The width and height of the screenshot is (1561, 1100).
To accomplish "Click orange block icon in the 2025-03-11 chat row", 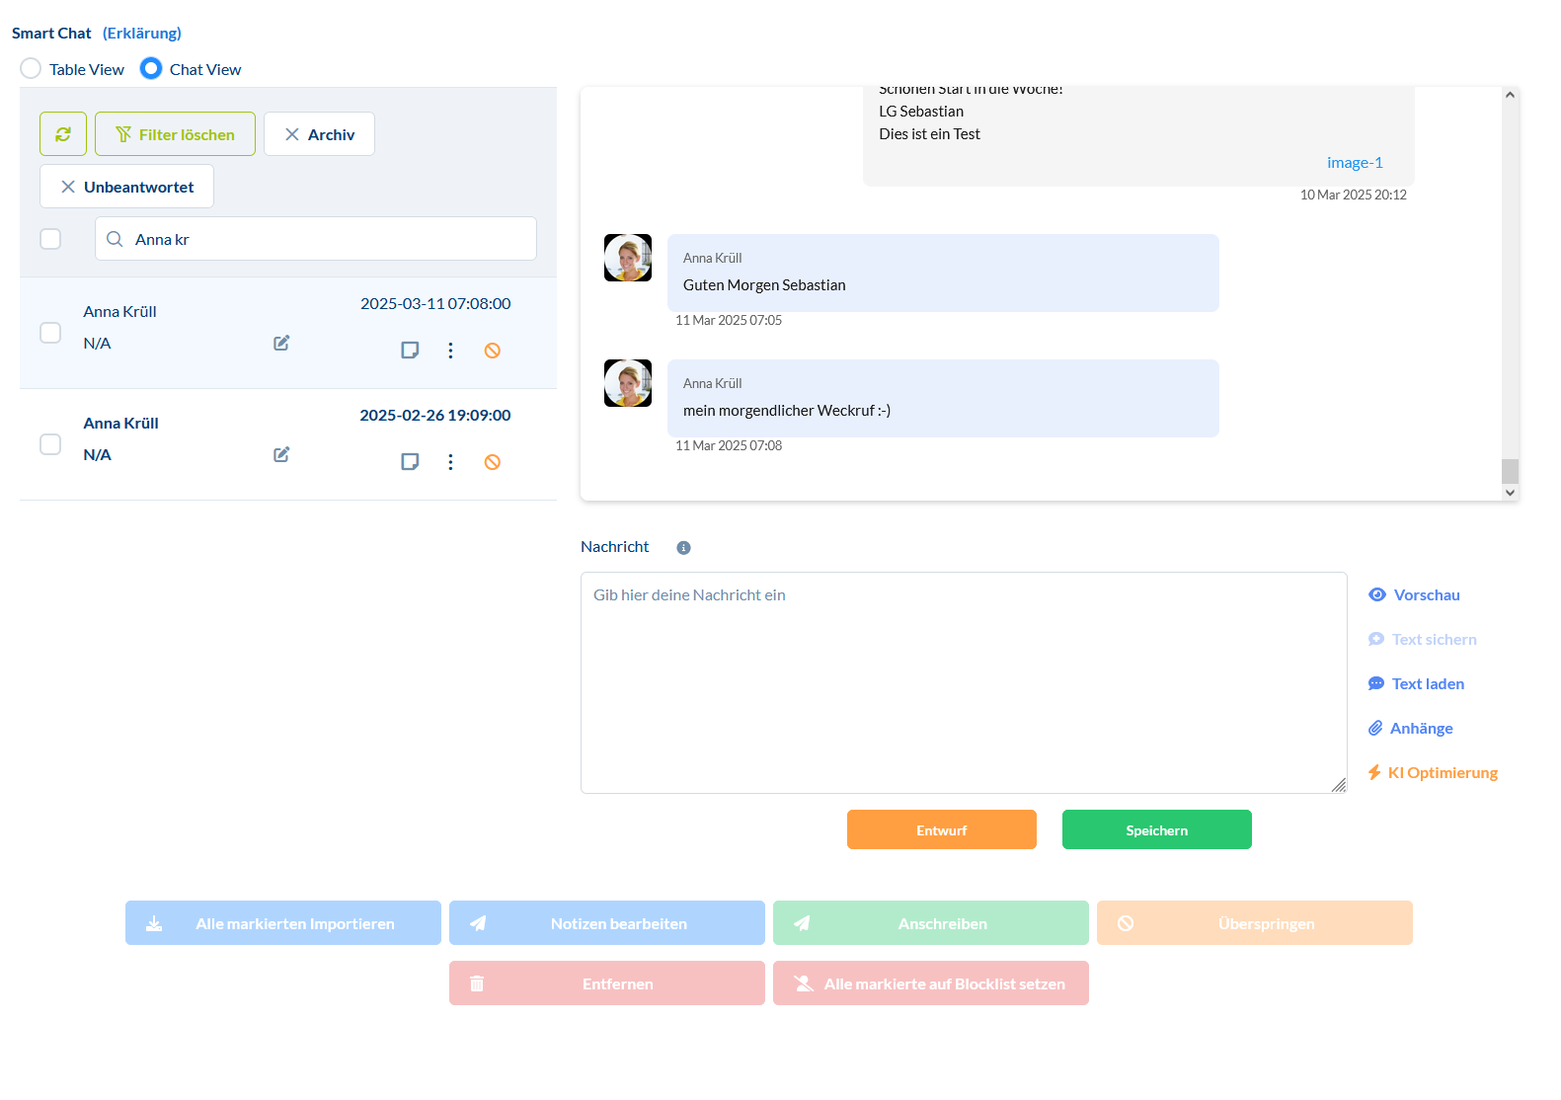I will 493,351.
